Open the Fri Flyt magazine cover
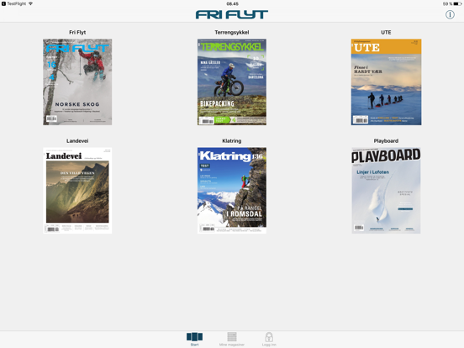 pos(77,82)
